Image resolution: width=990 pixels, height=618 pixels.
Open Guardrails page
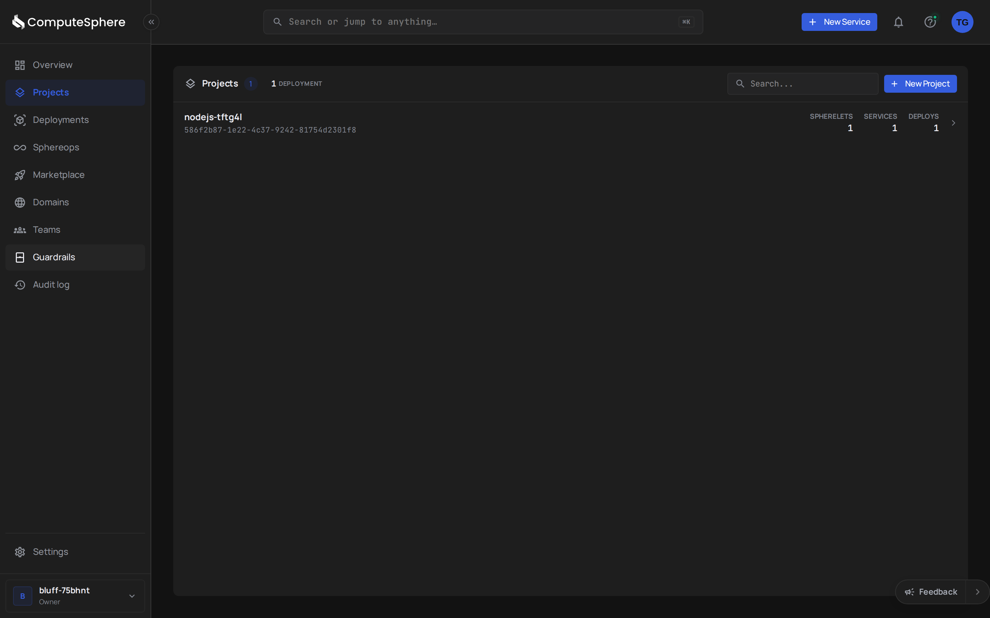pyautogui.click(x=75, y=257)
